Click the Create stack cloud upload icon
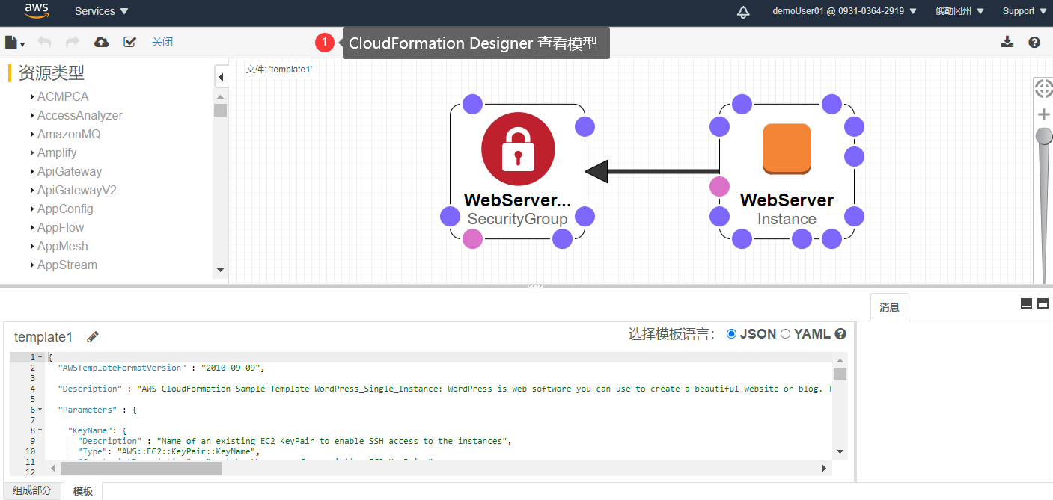Viewport: 1053px width, 500px height. tap(102, 42)
